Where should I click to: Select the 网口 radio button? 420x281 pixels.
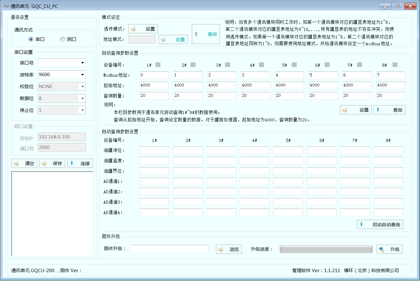coord(63,39)
